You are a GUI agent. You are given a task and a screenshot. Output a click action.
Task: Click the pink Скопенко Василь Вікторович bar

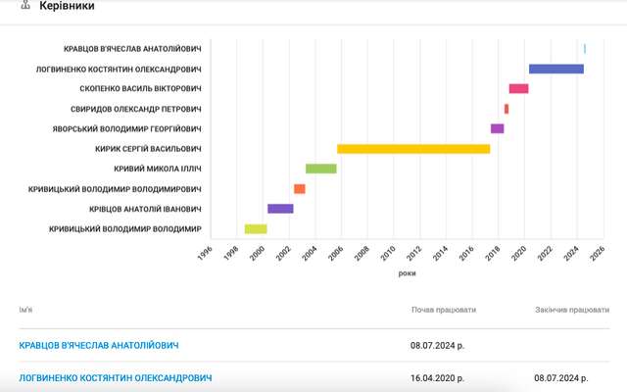point(518,89)
